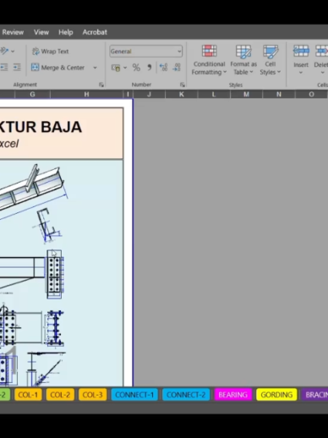Viewport: 328px width, 438px height.
Task: Open the Review ribbon tab
Action: coord(13,32)
